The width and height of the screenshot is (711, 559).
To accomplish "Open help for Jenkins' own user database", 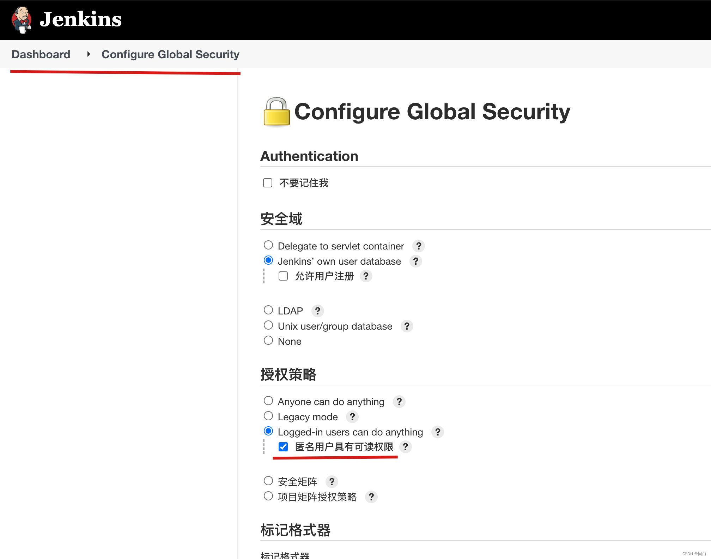I will point(415,261).
